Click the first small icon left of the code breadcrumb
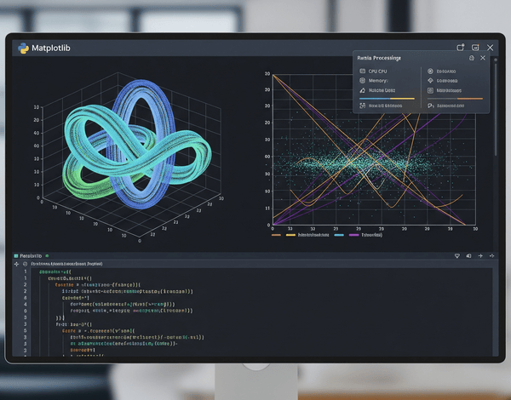 click(x=16, y=265)
